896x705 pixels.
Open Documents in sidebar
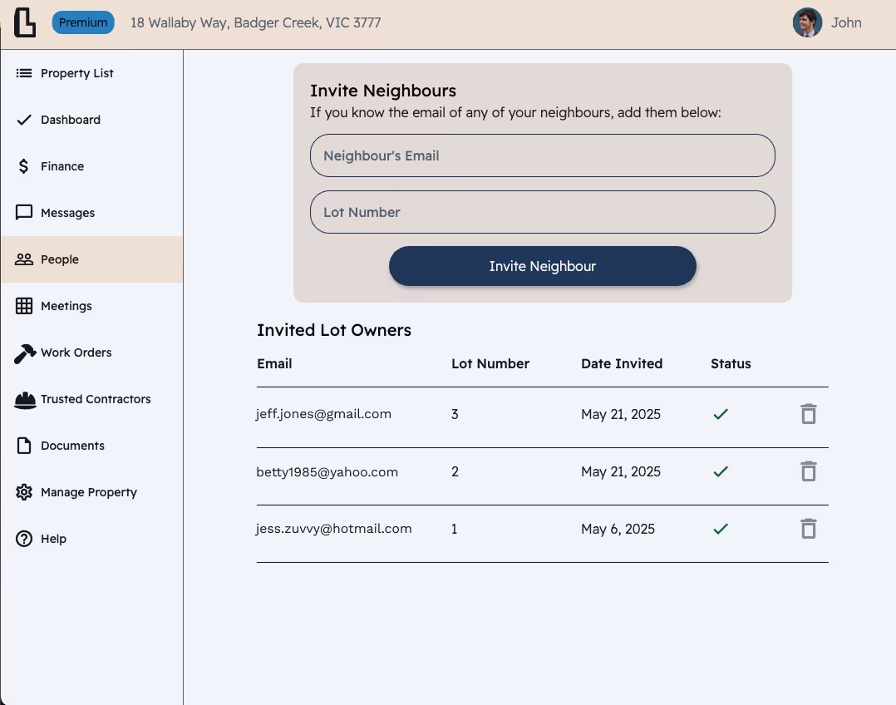91,446
